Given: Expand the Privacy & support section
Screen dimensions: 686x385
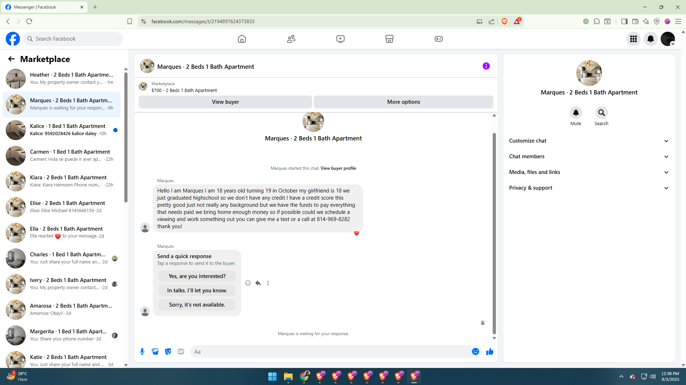Looking at the screenshot, I should (x=589, y=188).
